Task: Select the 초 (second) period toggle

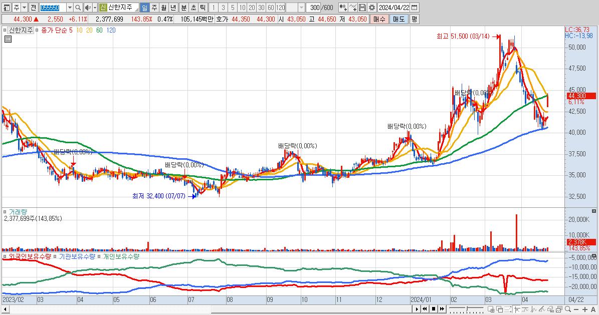Action: coord(193,7)
